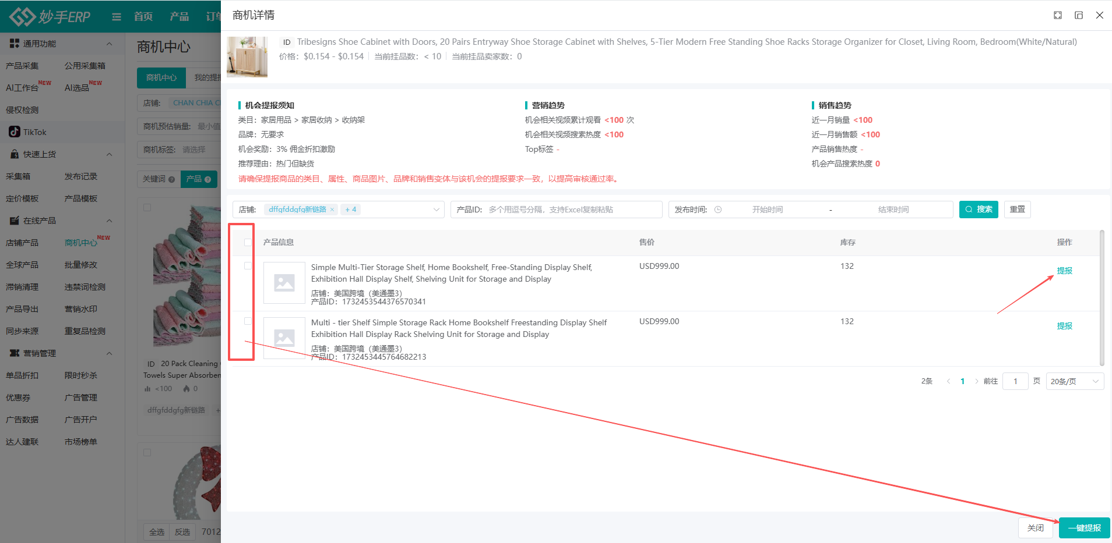Click the 快速上货 bag icon
Image resolution: width=1112 pixels, height=543 pixels.
15,154
